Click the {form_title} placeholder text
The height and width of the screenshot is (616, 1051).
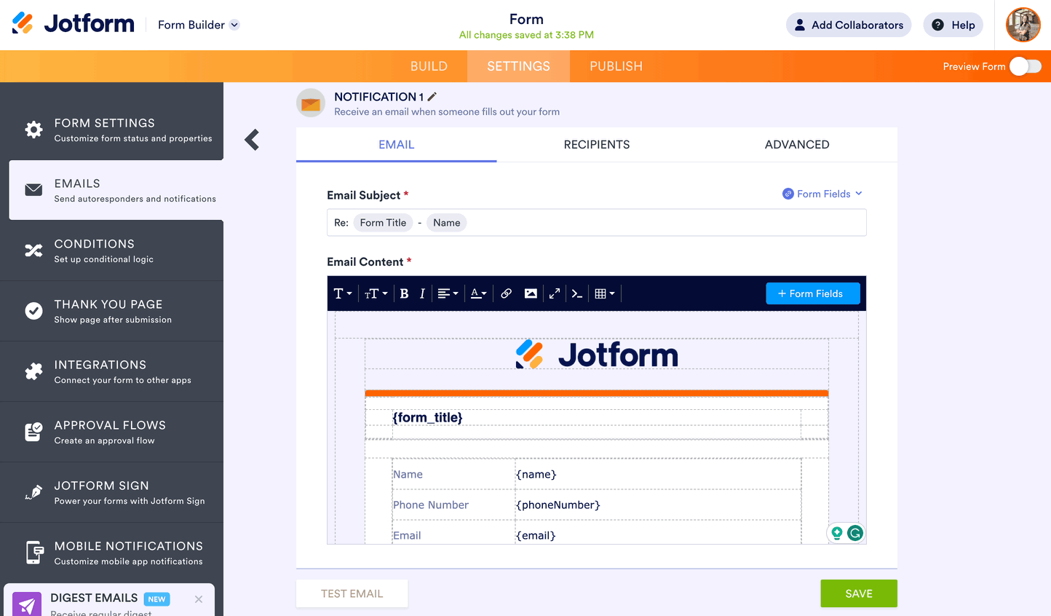[427, 417]
